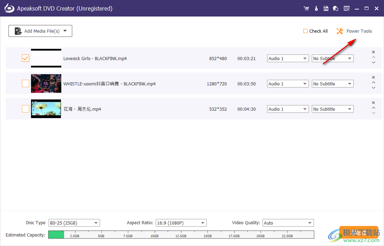Click the 1280*720 resolution value
The width and height of the screenshot is (384, 246).
[x=217, y=84]
